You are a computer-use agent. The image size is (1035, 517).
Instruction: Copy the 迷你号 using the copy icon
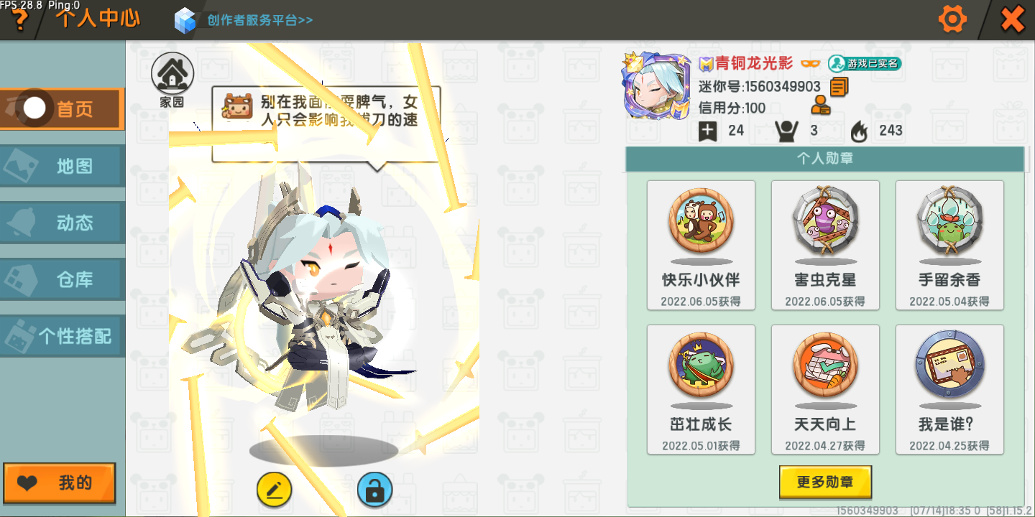point(839,87)
